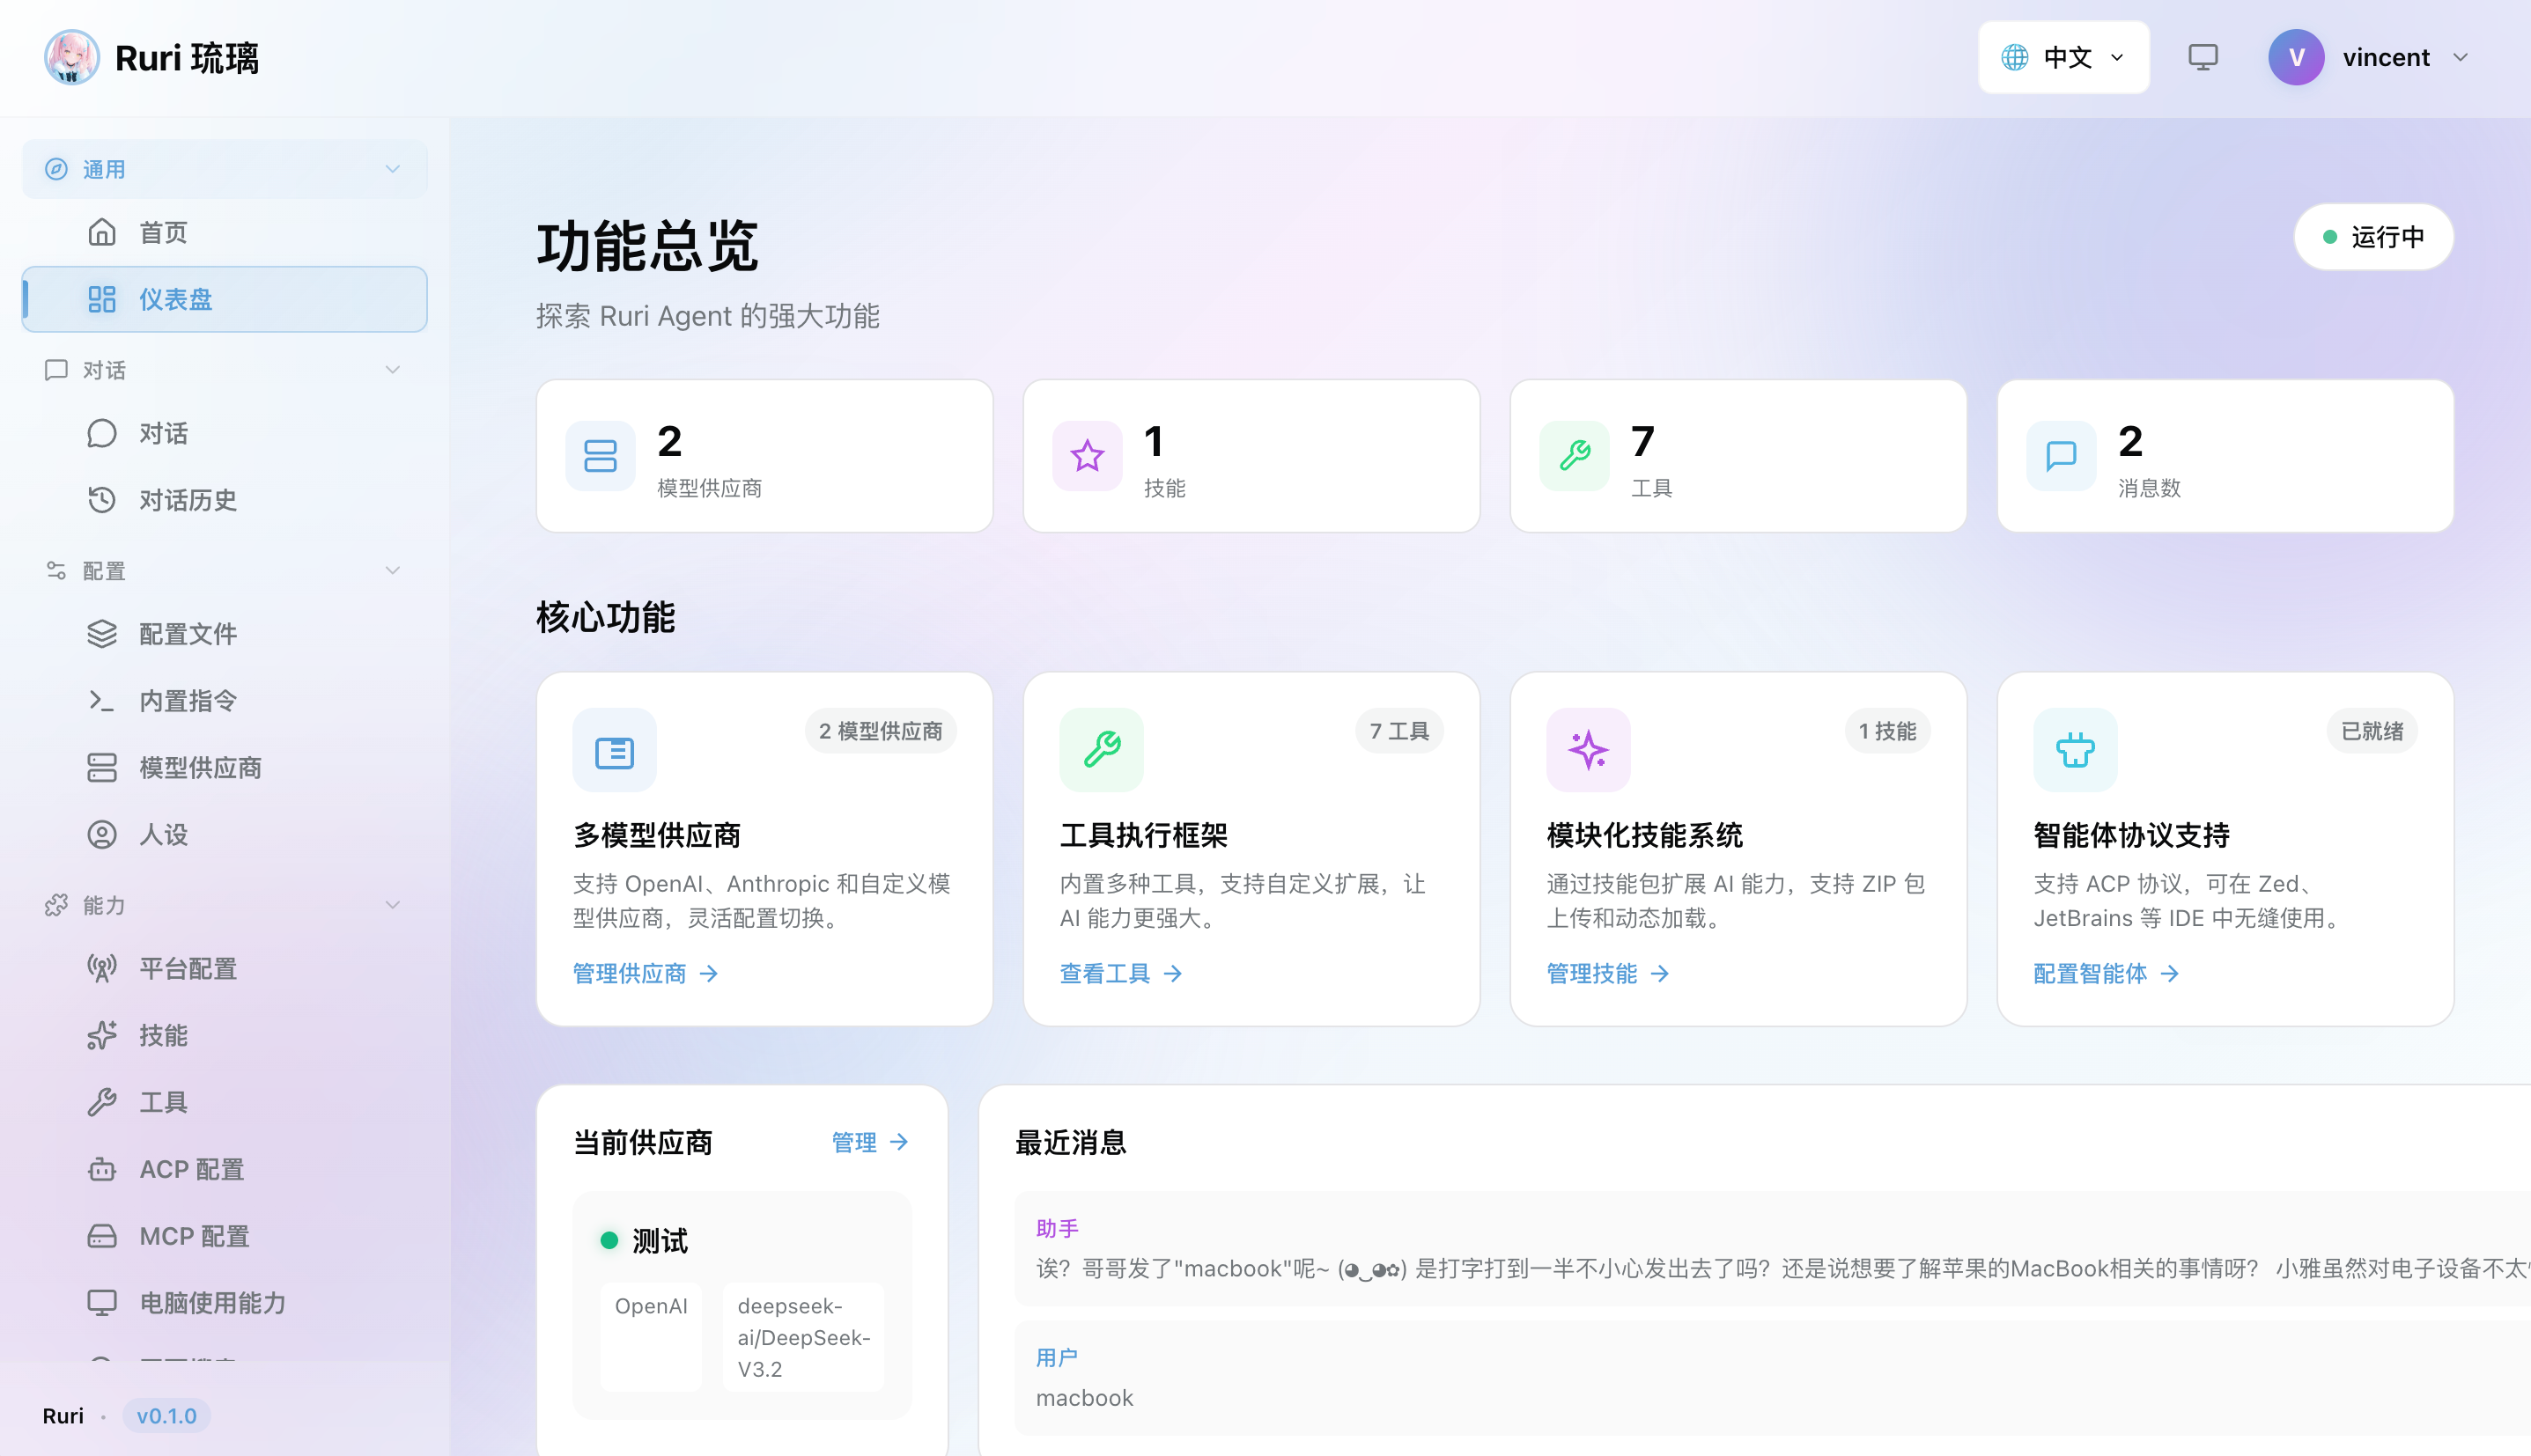Open the vincent user menu
The image size is (2531, 1456).
(x=2369, y=57)
